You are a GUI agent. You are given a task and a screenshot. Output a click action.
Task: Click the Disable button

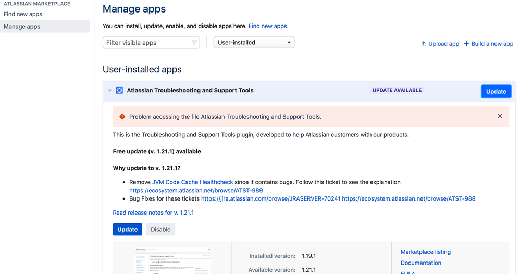click(x=160, y=230)
